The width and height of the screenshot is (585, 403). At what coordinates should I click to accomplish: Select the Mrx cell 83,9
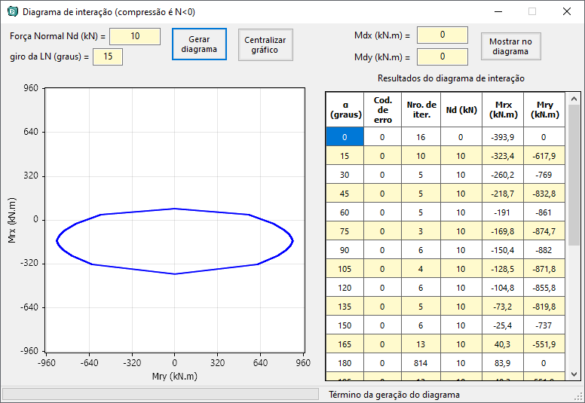503,363
